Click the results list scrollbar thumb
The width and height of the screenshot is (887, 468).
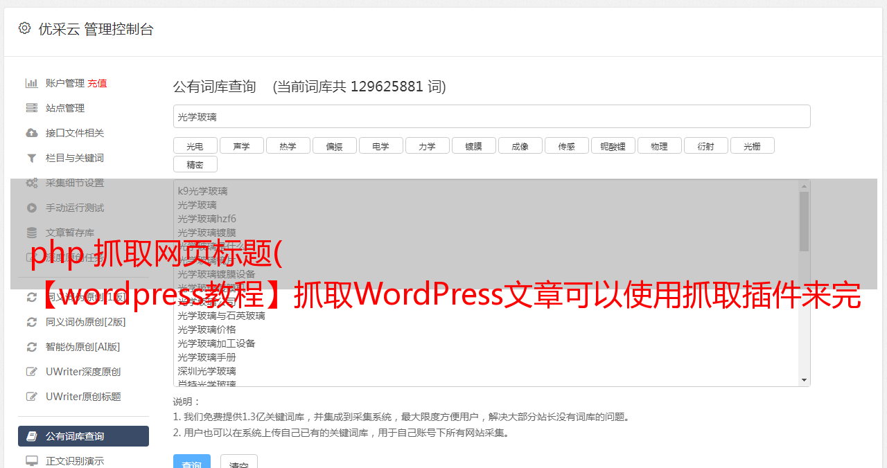point(804,222)
